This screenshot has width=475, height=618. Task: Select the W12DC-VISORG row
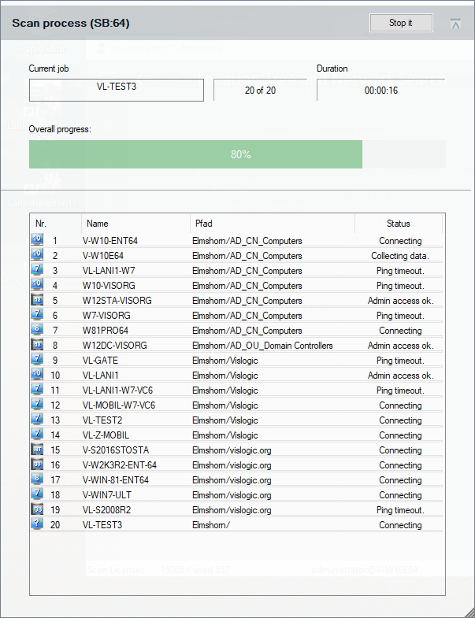coord(236,346)
